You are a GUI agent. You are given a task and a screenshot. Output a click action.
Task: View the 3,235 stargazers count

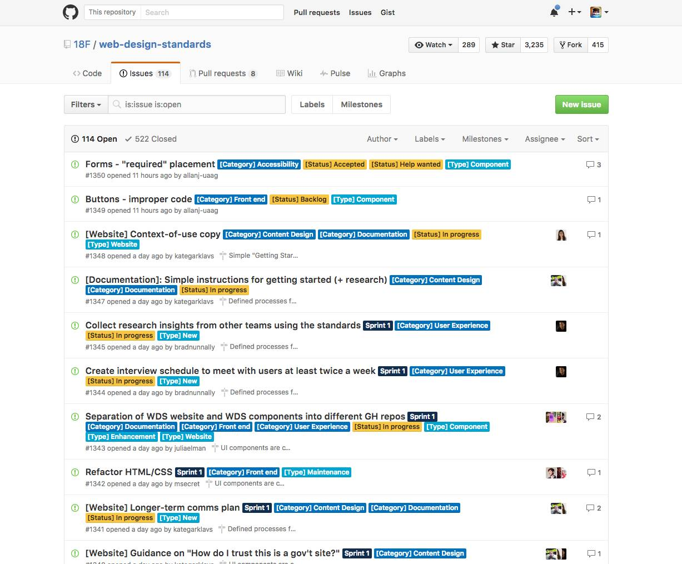pyautogui.click(x=534, y=45)
